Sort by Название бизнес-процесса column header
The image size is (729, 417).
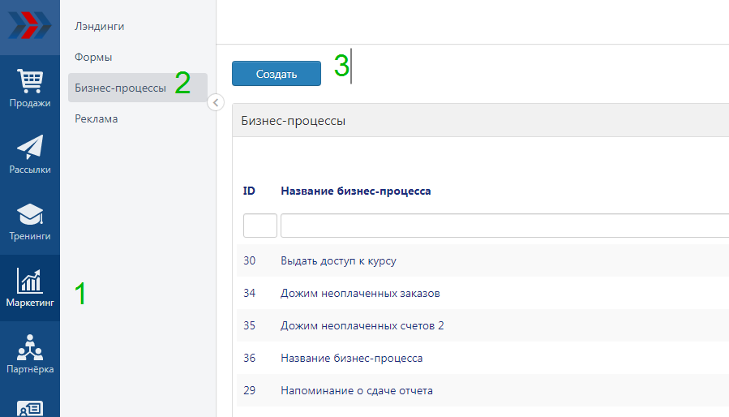click(356, 191)
